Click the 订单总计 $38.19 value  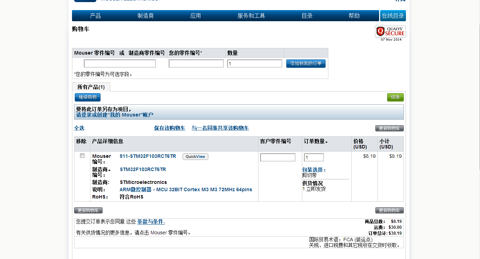click(x=395, y=233)
